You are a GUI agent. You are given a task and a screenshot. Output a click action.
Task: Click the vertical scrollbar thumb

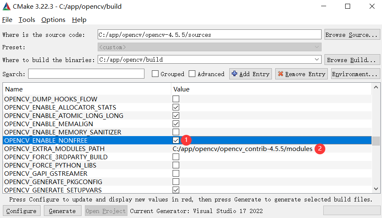[x=376, y=141]
